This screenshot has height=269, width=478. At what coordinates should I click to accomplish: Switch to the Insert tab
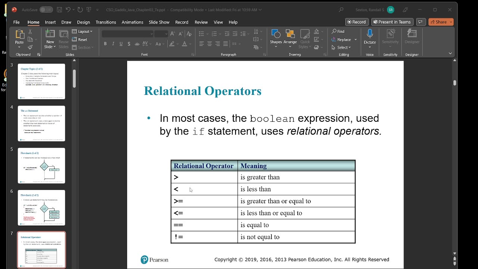pos(50,22)
